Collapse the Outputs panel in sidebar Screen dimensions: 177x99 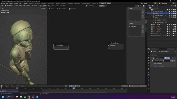(x=129, y=23)
